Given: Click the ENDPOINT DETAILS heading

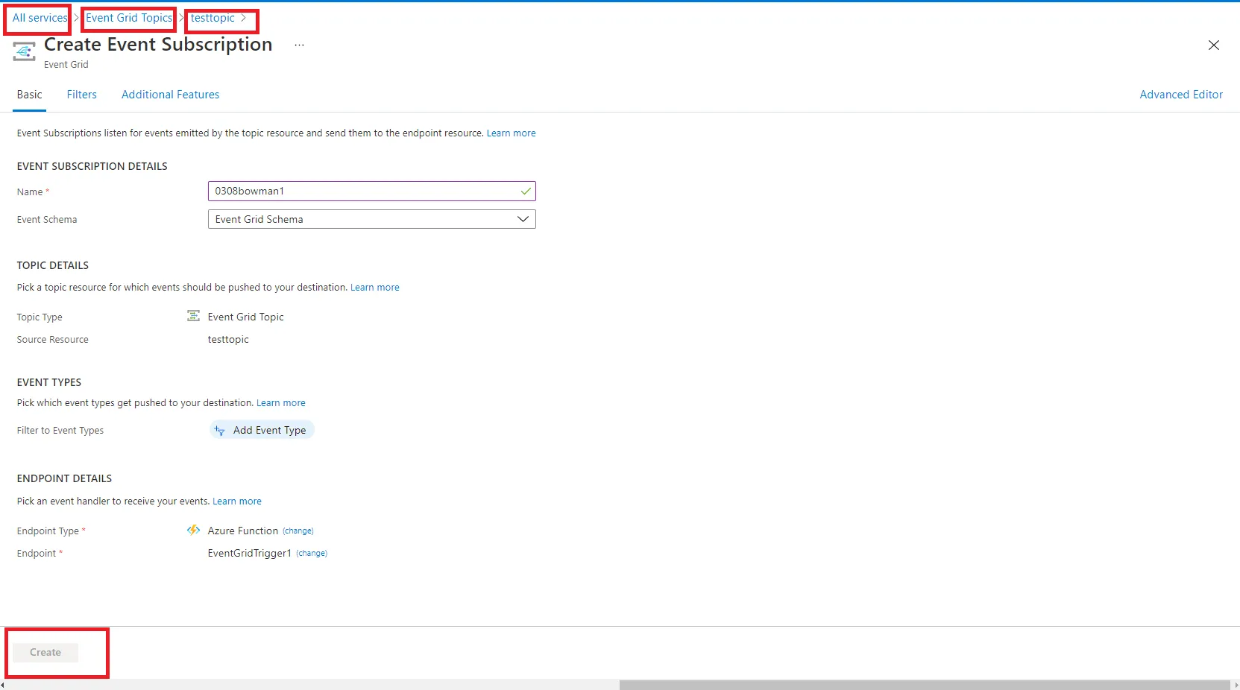Looking at the screenshot, I should click(65, 479).
